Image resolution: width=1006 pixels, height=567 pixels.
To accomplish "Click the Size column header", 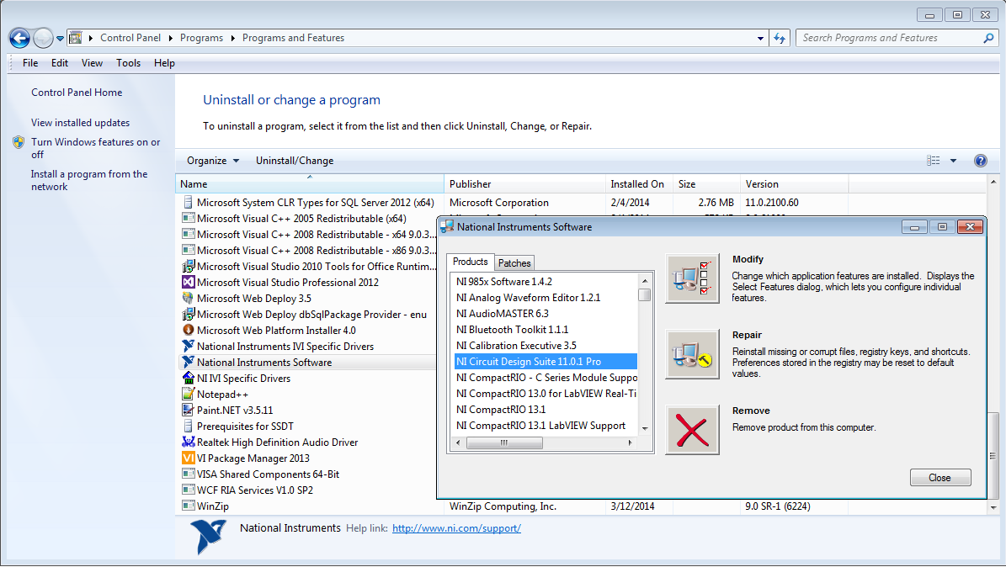I will pos(706,184).
